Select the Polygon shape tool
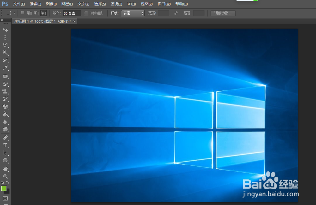Viewport: 316px width, 205px height. [x=5, y=161]
